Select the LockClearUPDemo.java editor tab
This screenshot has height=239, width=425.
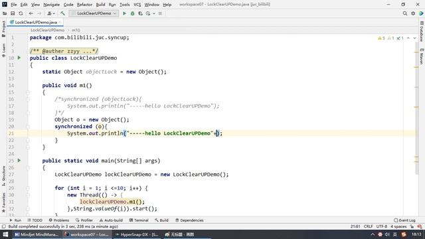click(35, 22)
